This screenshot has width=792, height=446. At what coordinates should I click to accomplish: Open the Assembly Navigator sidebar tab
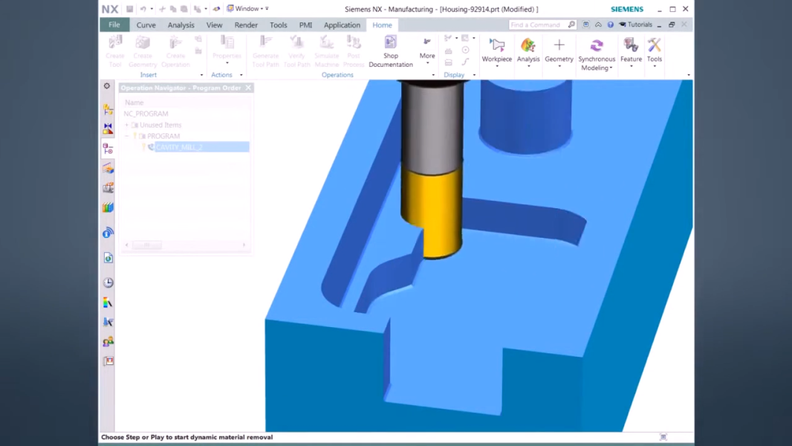pyautogui.click(x=108, y=109)
